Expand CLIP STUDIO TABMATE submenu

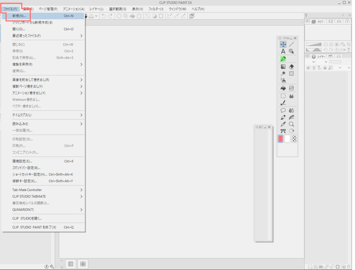tap(43, 197)
